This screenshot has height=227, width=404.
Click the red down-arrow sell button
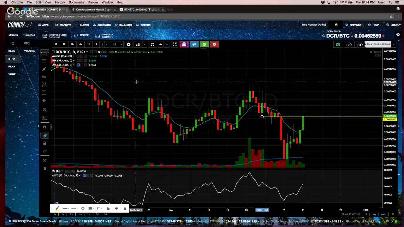(214, 44)
